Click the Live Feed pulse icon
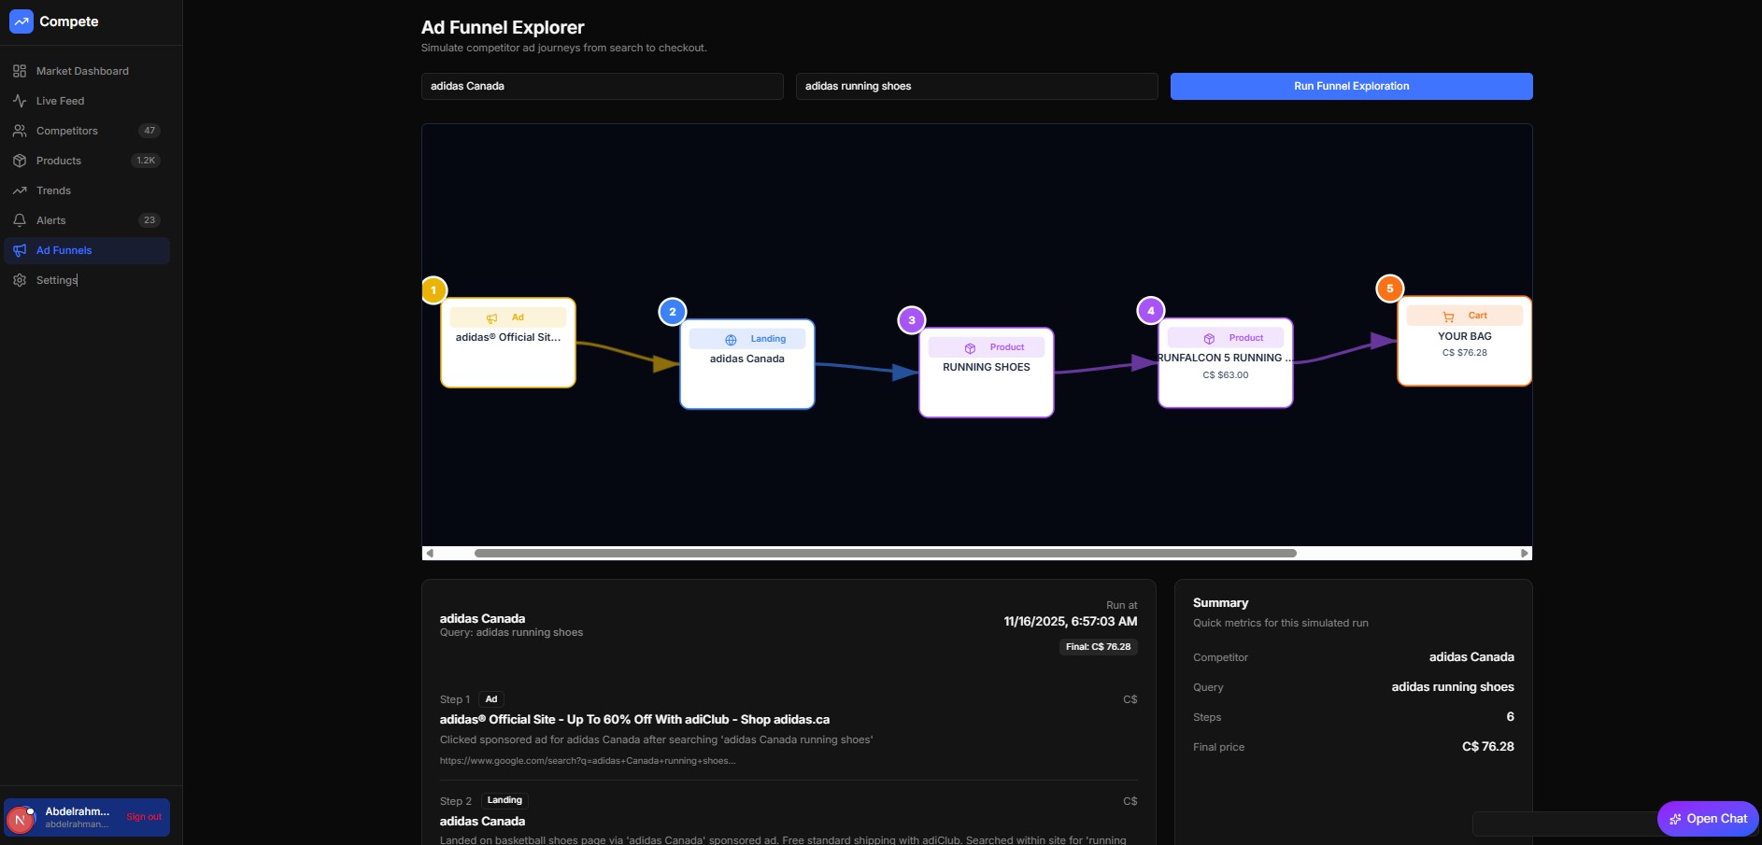Image resolution: width=1762 pixels, height=845 pixels. pyautogui.click(x=20, y=101)
